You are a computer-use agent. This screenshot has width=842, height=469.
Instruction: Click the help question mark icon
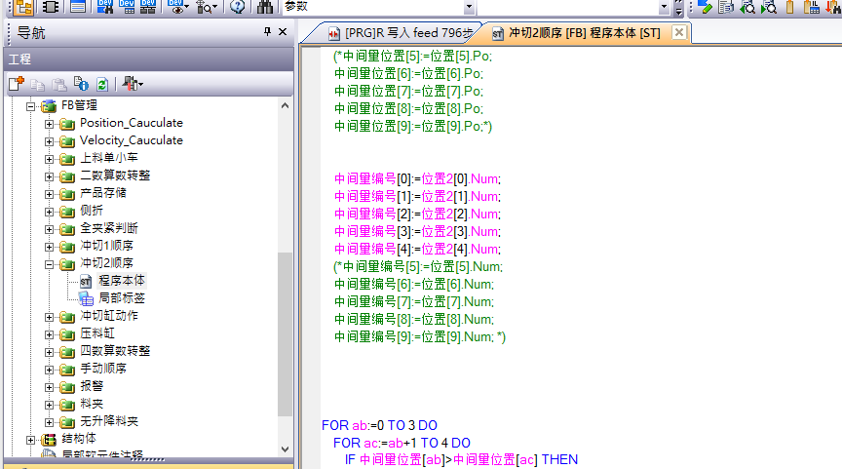coord(238,7)
